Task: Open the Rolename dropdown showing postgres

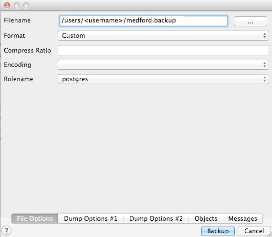Action: (x=163, y=79)
